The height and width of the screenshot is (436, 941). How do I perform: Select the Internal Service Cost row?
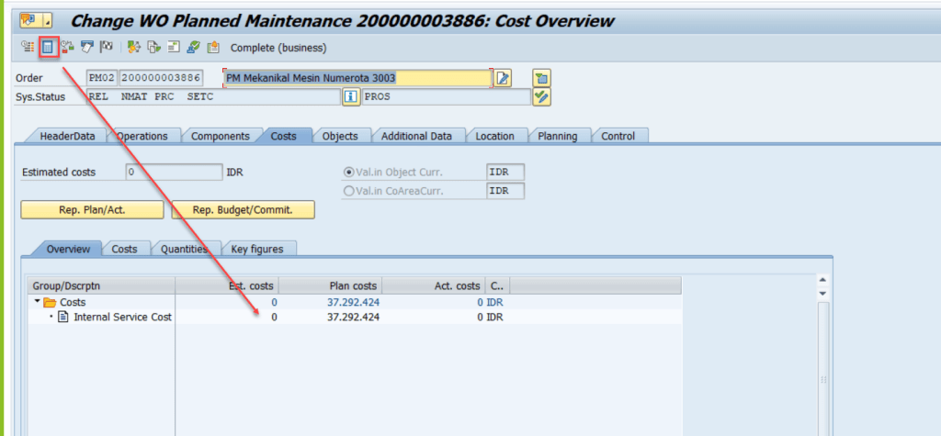(x=122, y=317)
